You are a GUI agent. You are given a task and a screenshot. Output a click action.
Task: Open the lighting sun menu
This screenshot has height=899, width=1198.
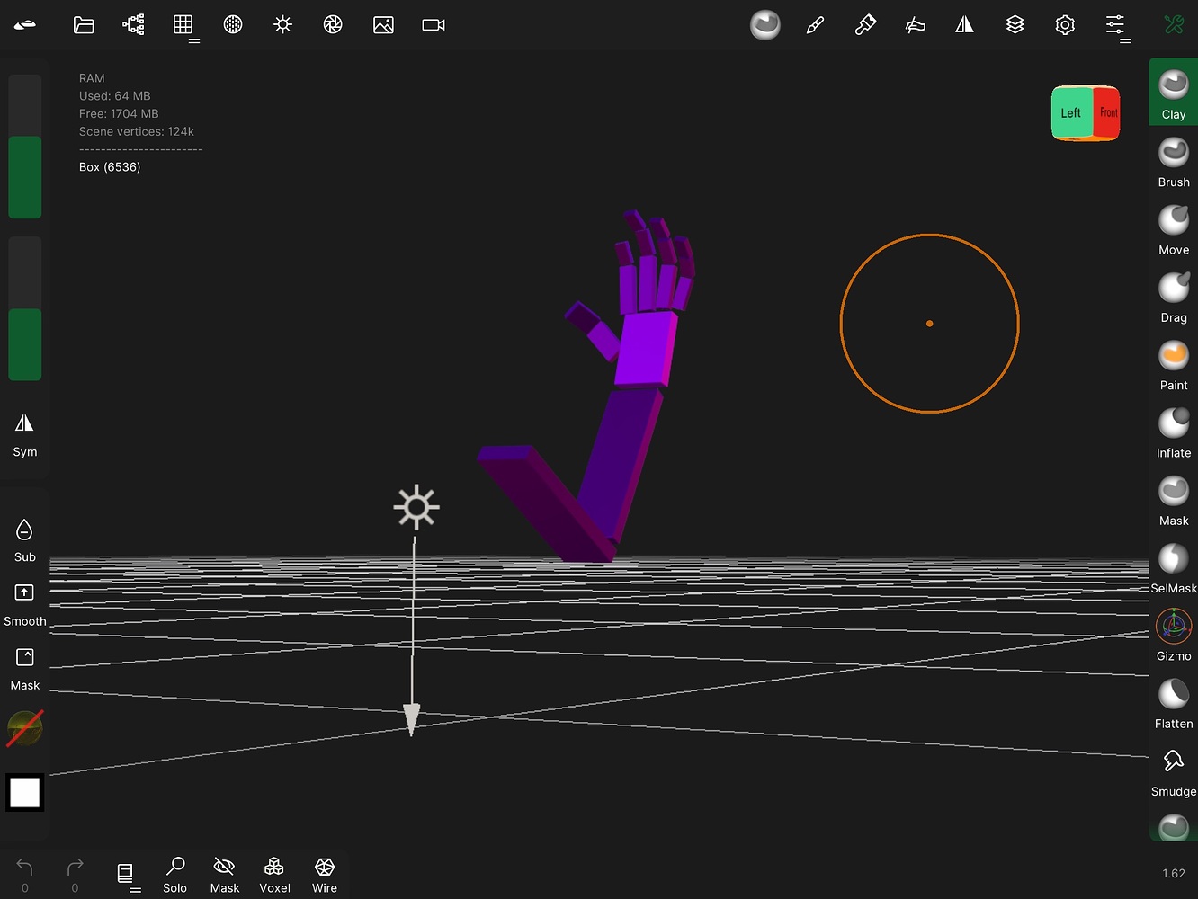coord(283,25)
